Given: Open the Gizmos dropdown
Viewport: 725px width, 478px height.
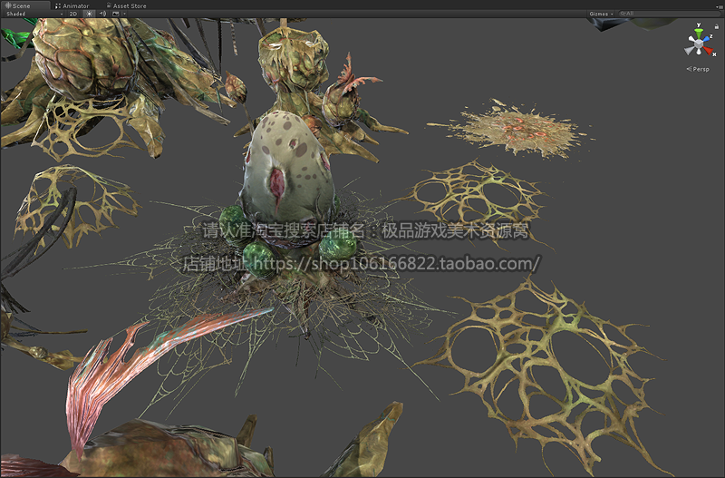Looking at the screenshot, I should point(601,14).
